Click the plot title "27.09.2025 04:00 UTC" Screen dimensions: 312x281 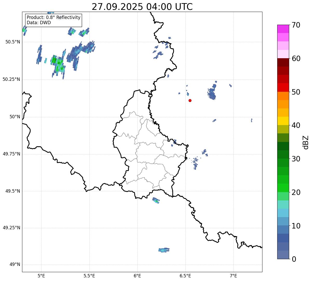[142, 7]
